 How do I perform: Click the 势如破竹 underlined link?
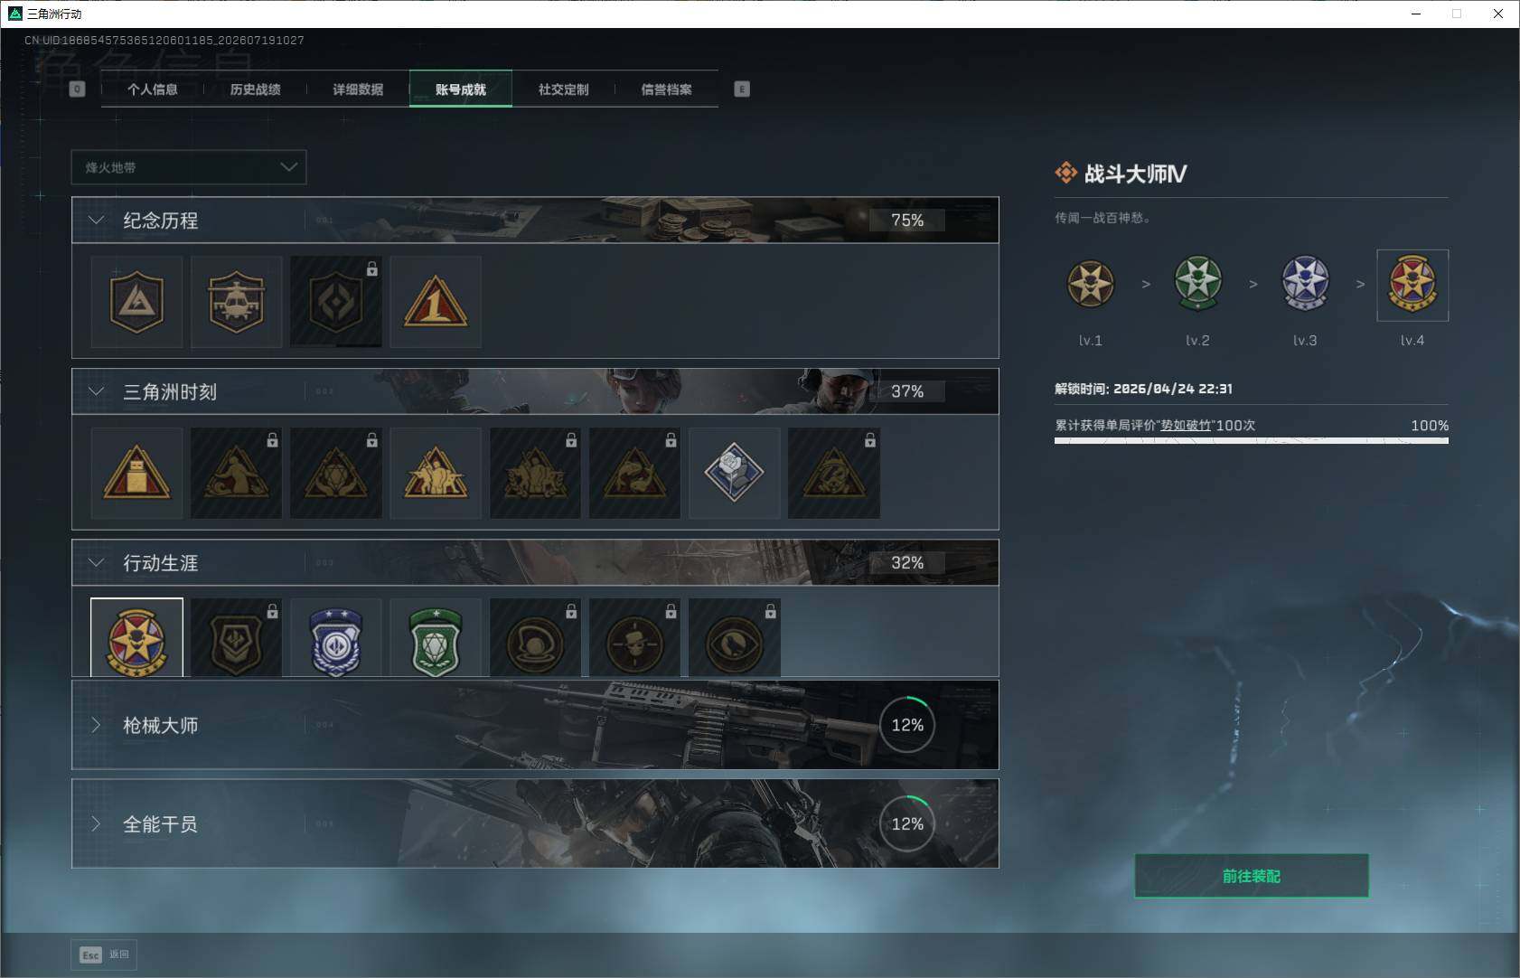[x=1187, y=425]
